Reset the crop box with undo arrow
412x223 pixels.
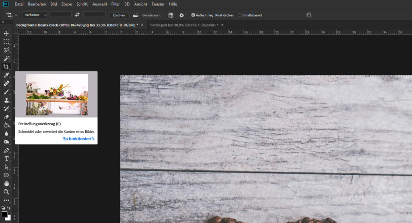pyautogui.click(x=309, y=15)
